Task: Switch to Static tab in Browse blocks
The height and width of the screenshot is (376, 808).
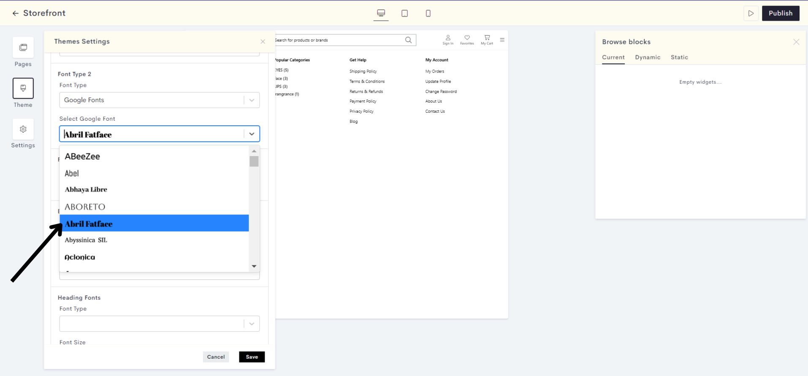Action: click(x=679, y=57)
